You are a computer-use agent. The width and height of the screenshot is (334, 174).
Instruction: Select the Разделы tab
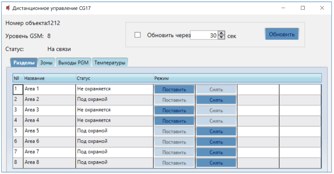pos(24,63)
